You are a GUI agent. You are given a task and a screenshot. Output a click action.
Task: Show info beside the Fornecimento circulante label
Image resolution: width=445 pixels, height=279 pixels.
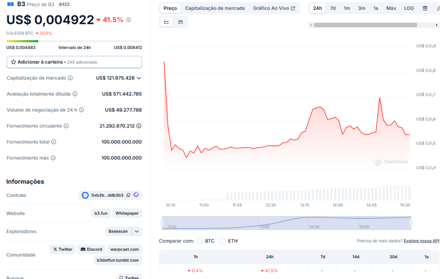tap(66, 126)
